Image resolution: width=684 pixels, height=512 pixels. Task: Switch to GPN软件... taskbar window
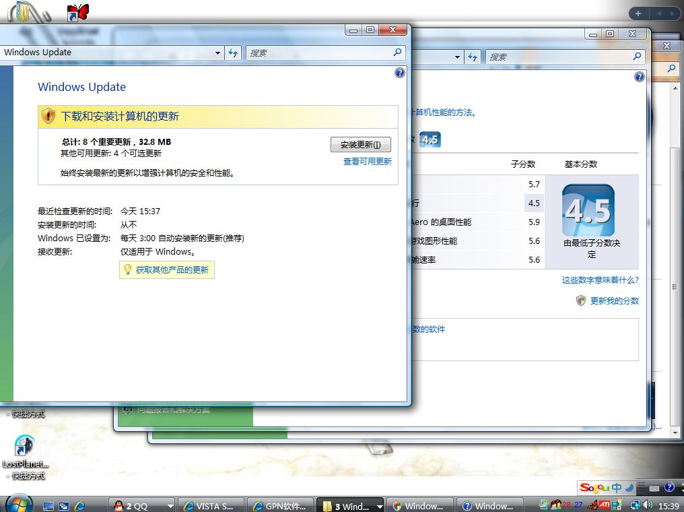tap(281, 506)
